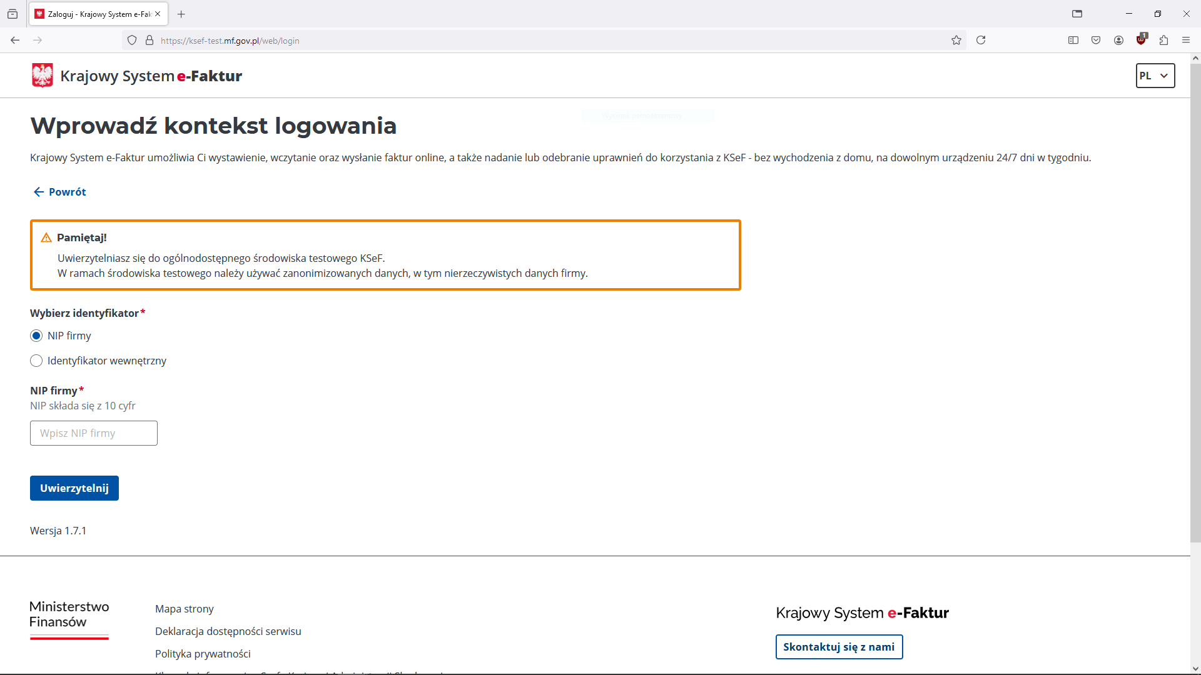
Task: Open uBlock extension icon
Action: (x=1142, y=39)
